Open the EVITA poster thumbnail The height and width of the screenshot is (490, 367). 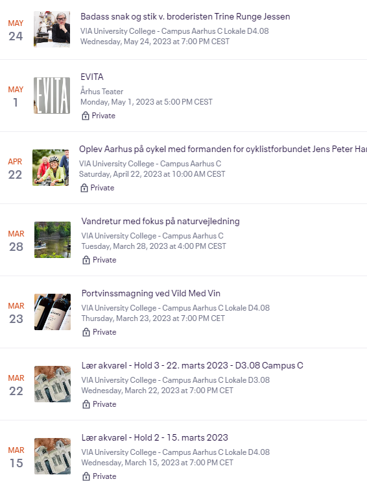pyautogui.click(x=52, y=96)
